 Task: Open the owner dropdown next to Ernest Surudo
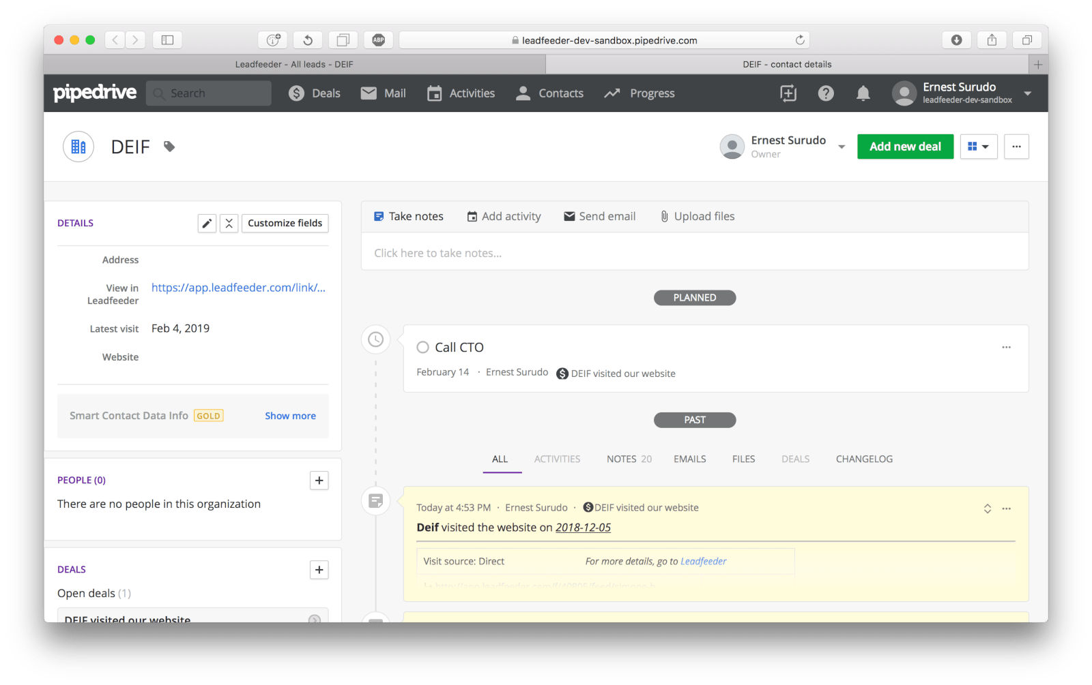click(x=842, y=147)
